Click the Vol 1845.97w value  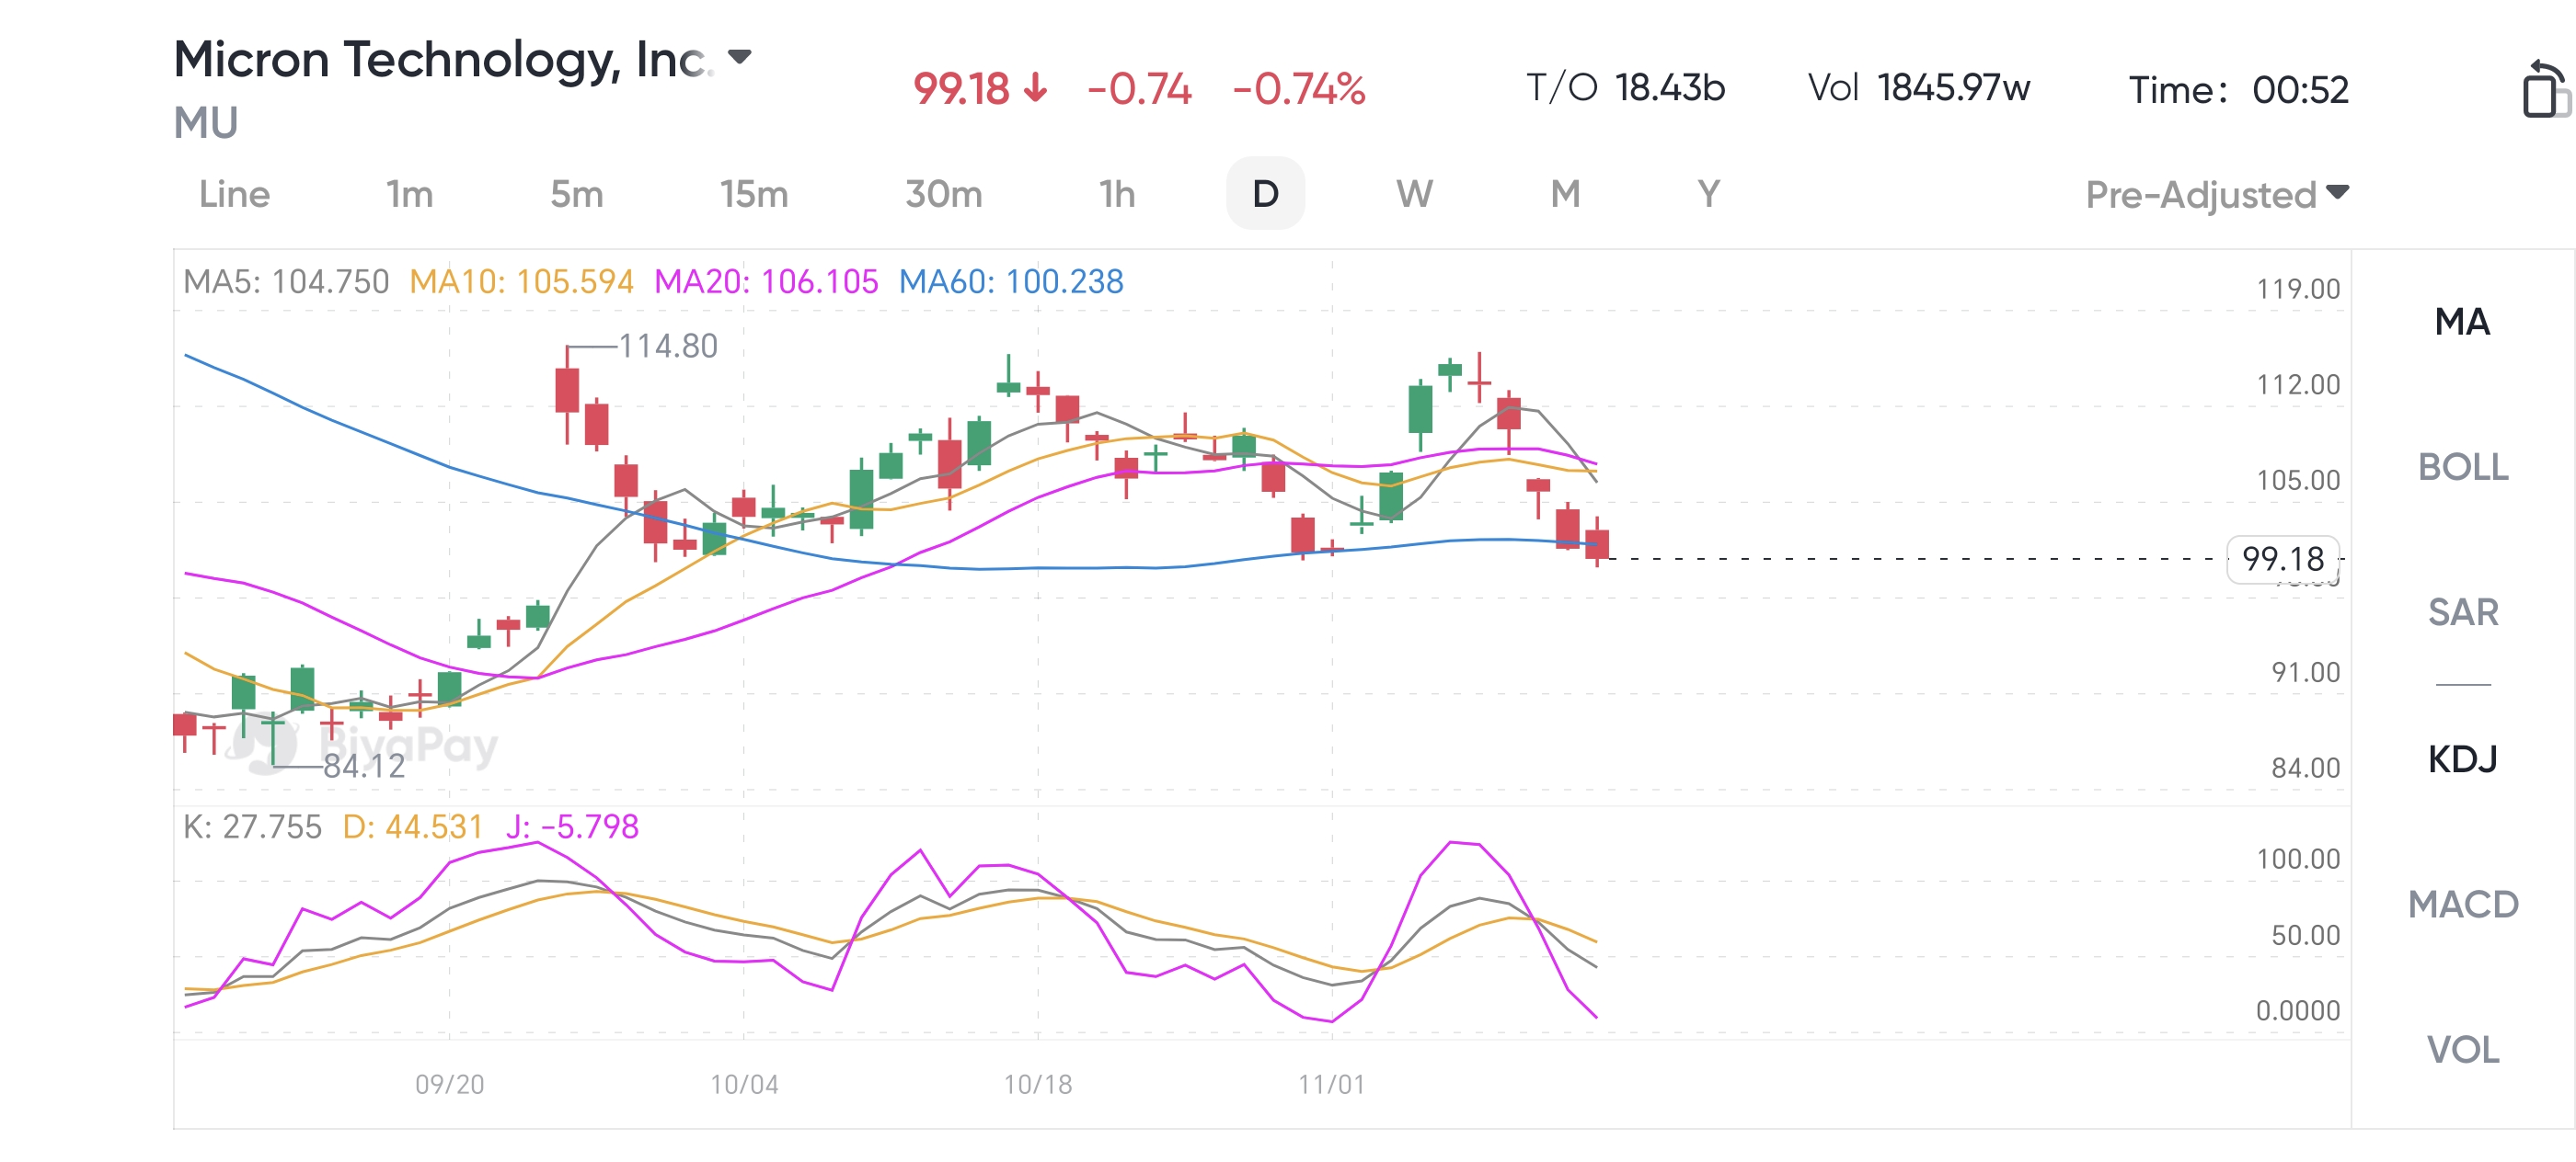click(x=1919, y=88)
